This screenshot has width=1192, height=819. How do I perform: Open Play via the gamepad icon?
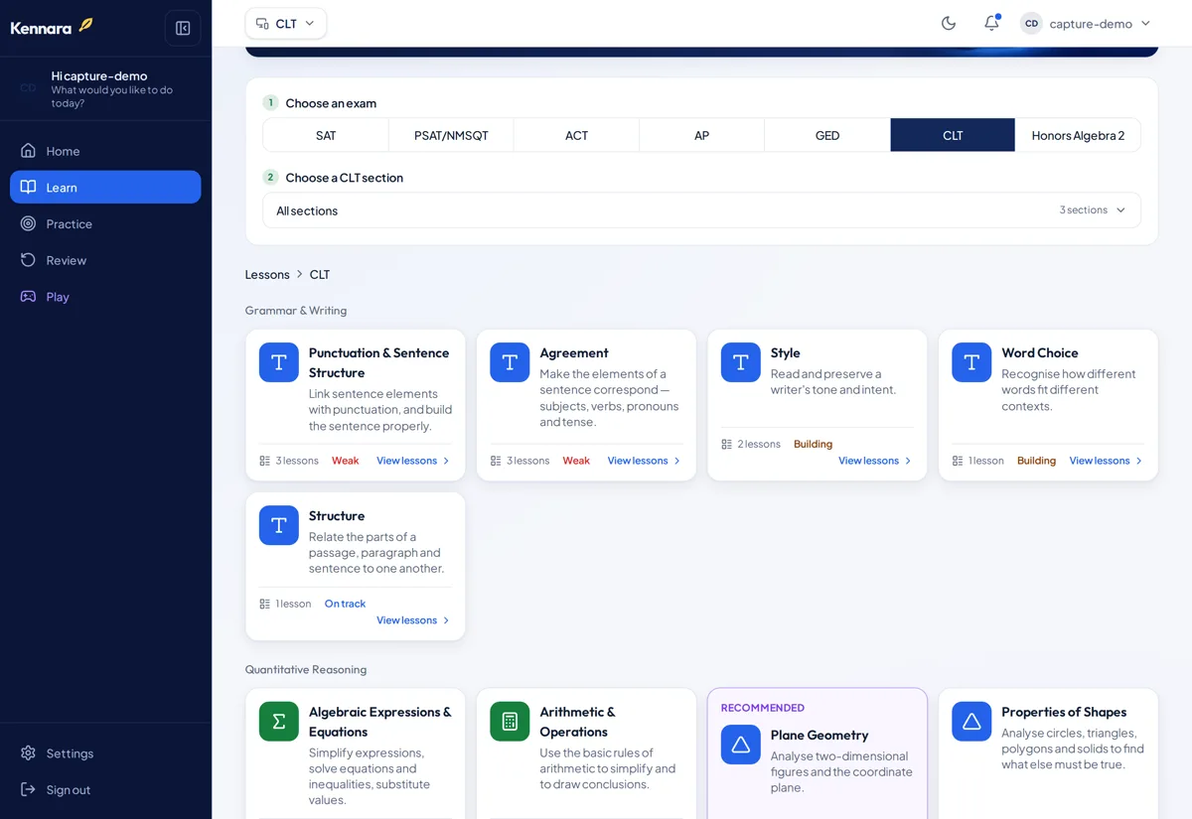28,296
